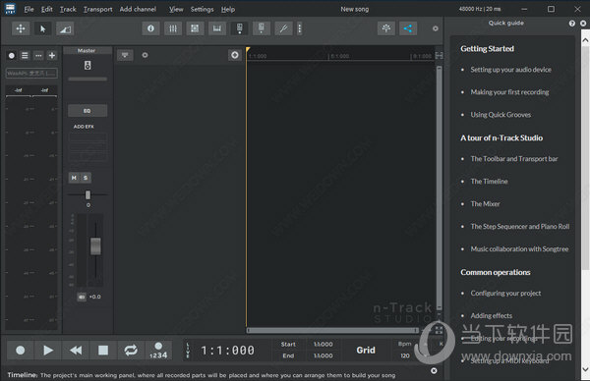Open the Edit menu
The image size is (590, 381).
(46, 9)
